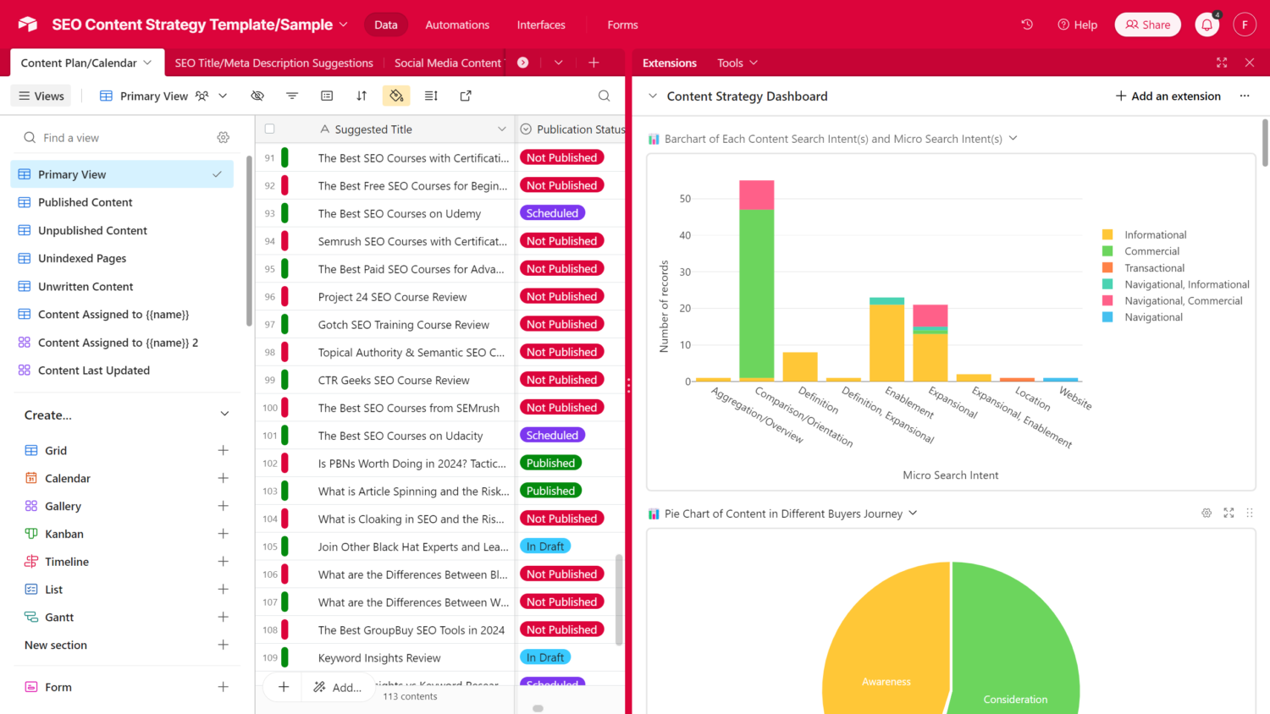1270x714 pixels.
Task: Open the filter icon in toolbar
Action: (x=292, y=96)
